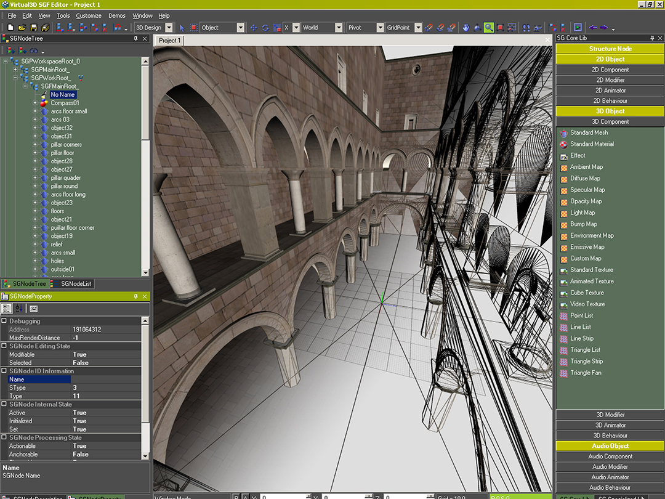Activate the hand pan tool
Viewport: 665px width, 499px height.
click(467, 28)
